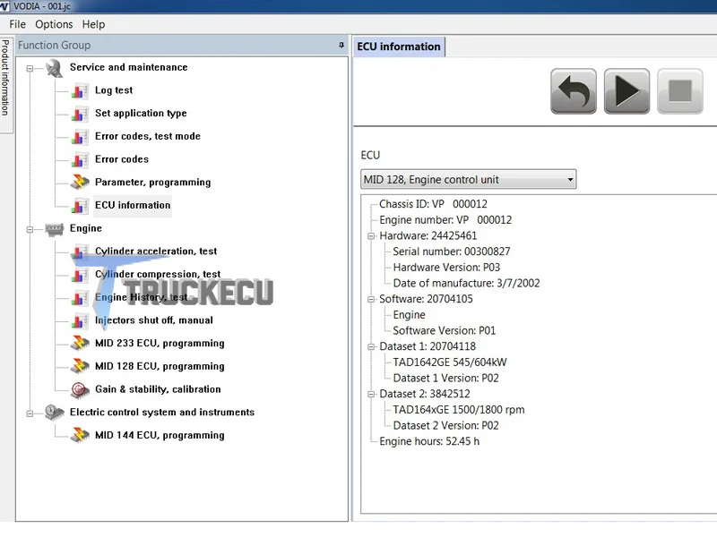This screenshot has height=537, width=717.
Task: Click the Error codes, test mode icon
Action: click(80, 137)
